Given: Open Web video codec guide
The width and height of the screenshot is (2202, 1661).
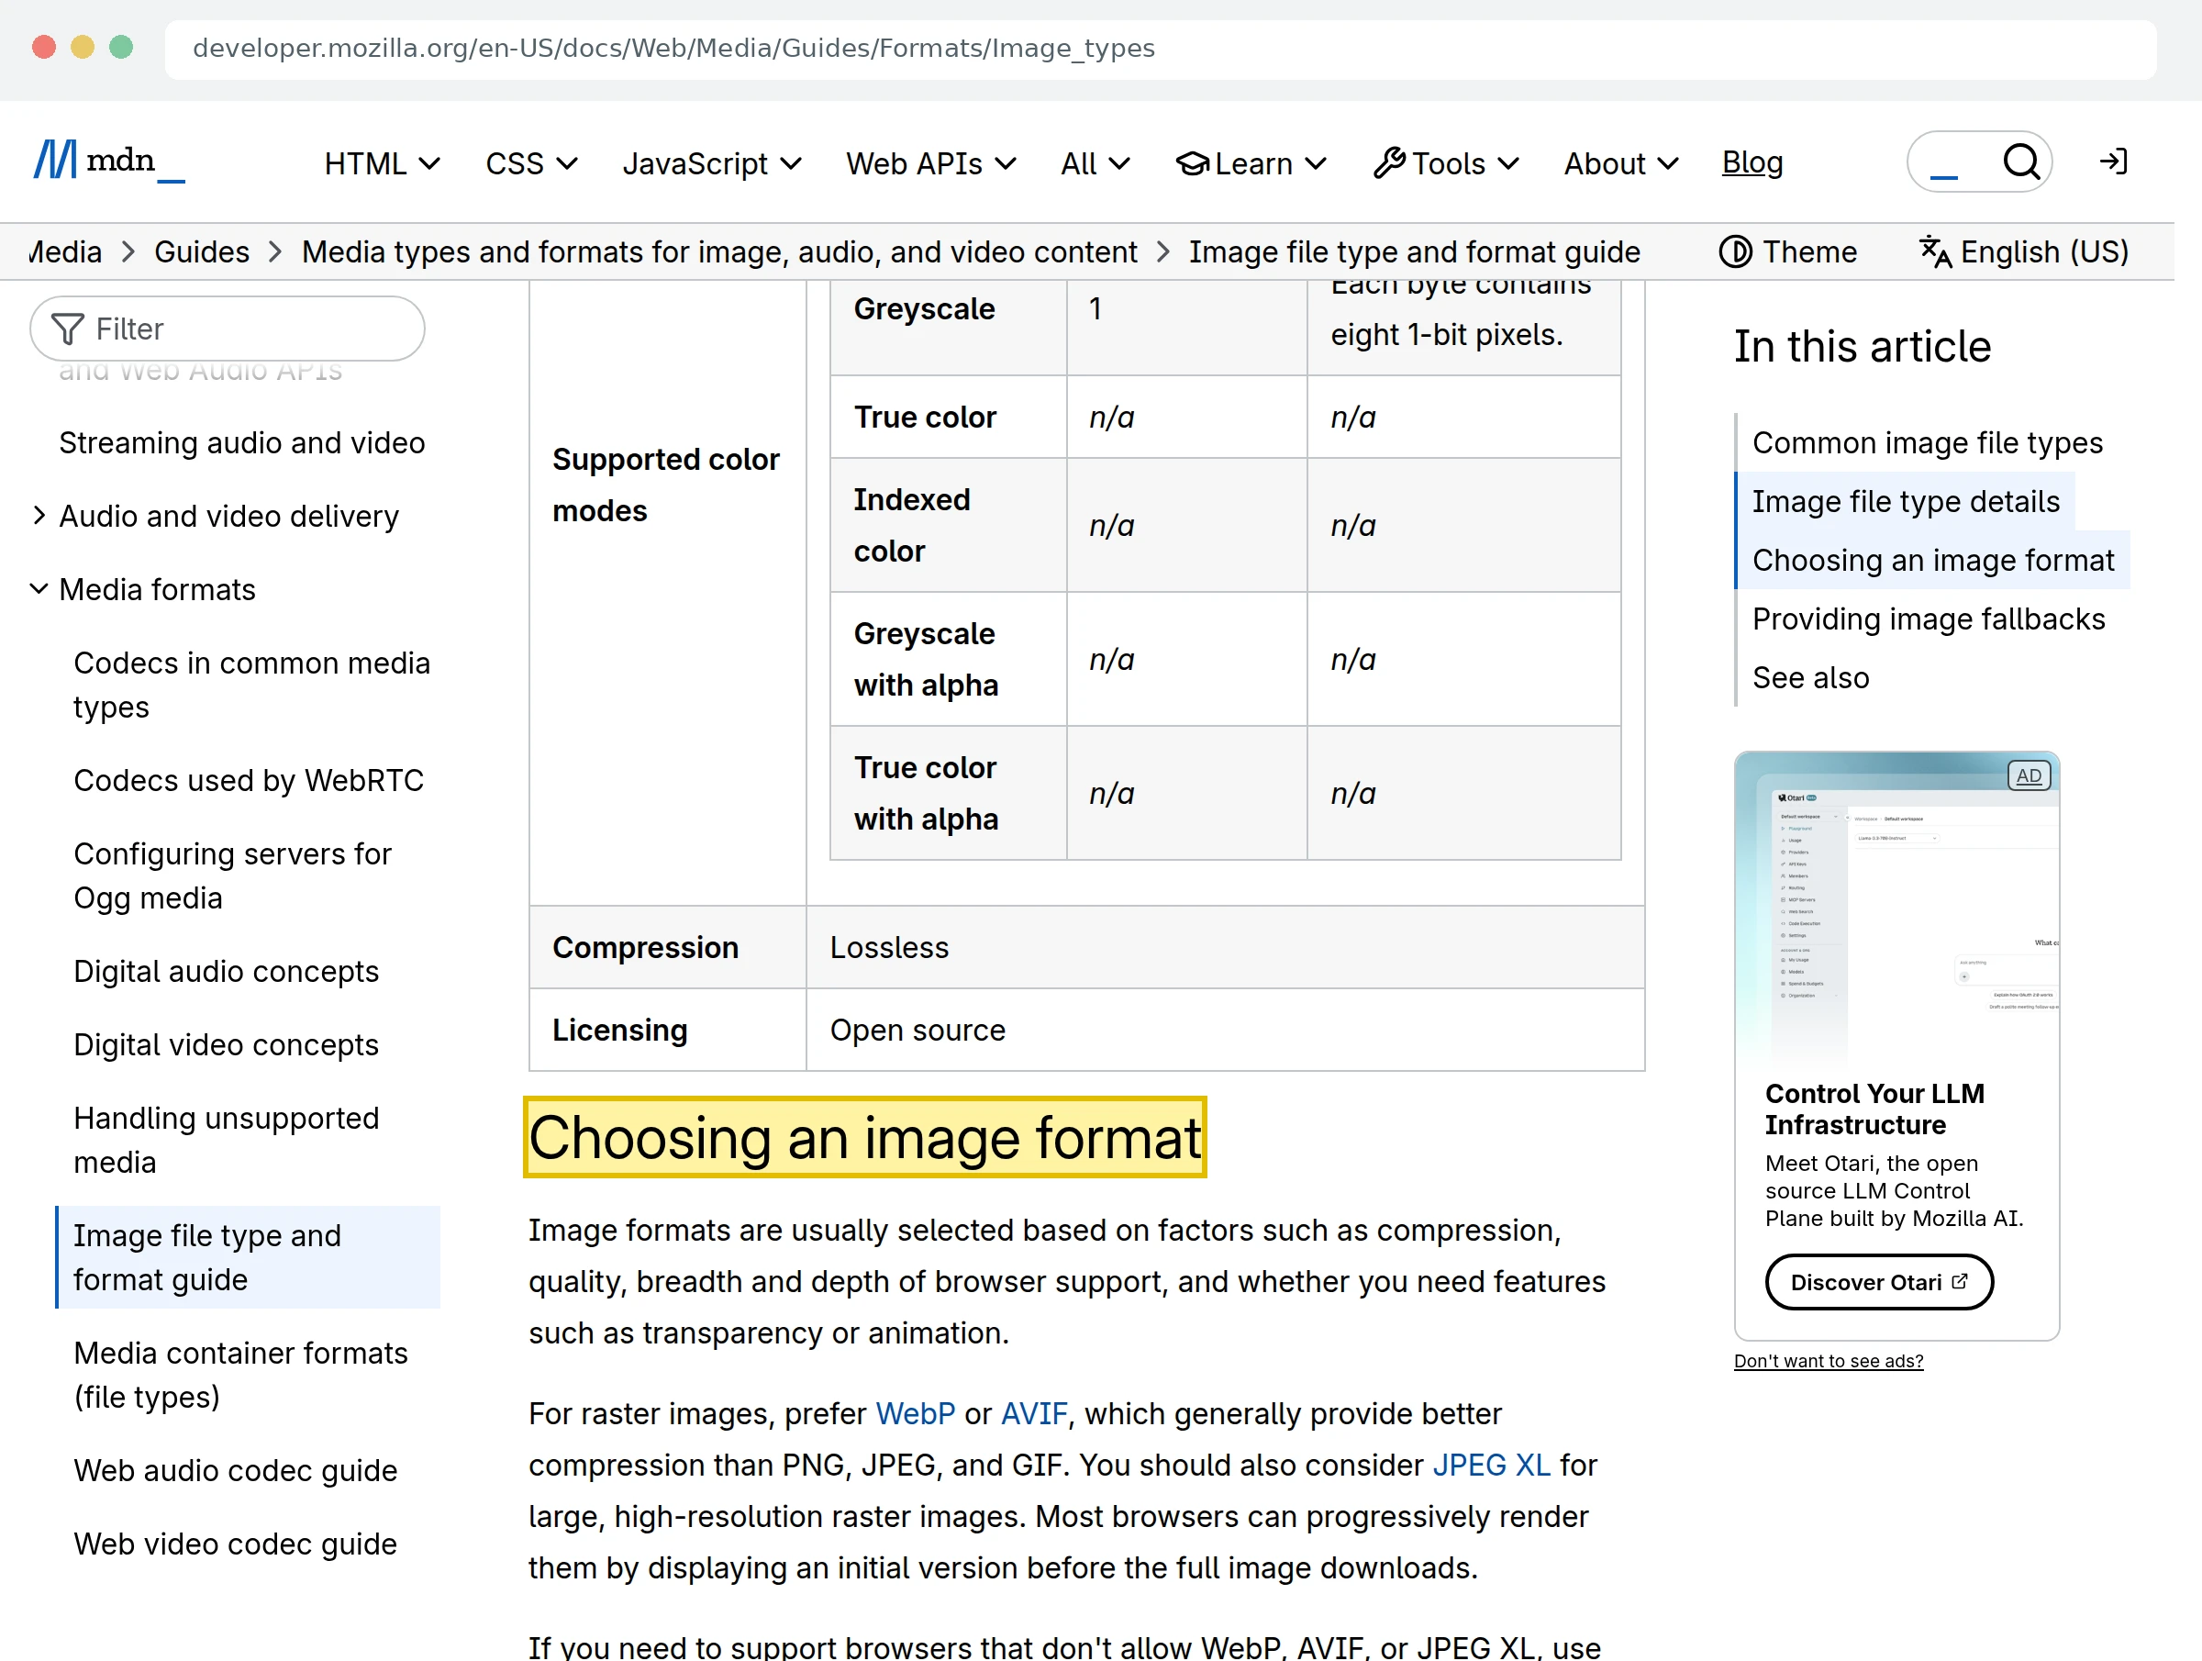Looking at the screenshot, I should coord(235,1544).
